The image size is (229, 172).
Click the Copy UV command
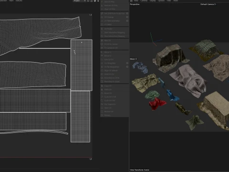108,86
